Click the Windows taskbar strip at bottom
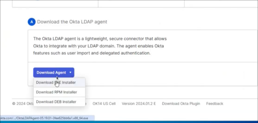The height and width of the screenshot is (123, 258). (176, 122)
